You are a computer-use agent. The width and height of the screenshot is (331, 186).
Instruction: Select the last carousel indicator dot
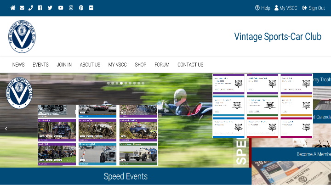pos(143,83)
